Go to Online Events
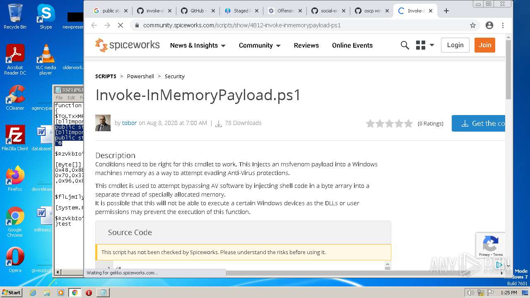Image resolution: width=530 pixels, height=298 pixels. pyautogui.click(x=352, y=46)
